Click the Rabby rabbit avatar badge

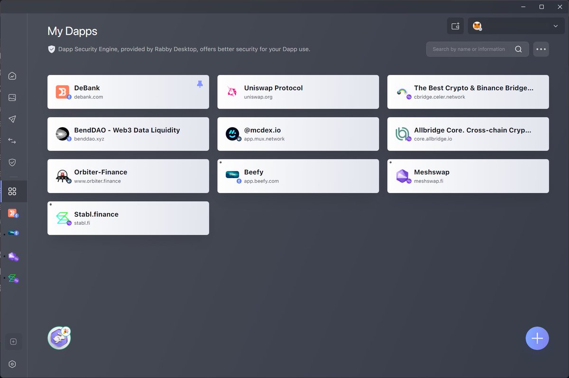[x=59, y=338]
